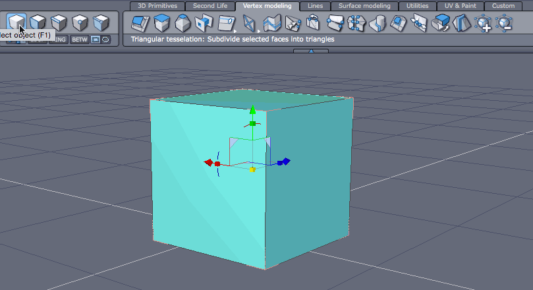Pick the Fast extrude cube tool
This screenshot has height=290, width=533.
click(162, 23)
